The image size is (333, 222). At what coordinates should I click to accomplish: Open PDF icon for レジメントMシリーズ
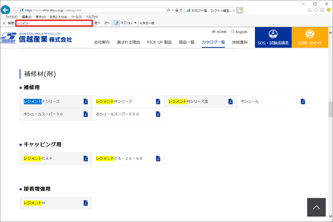pyautogui.click(x=158, y=101)
